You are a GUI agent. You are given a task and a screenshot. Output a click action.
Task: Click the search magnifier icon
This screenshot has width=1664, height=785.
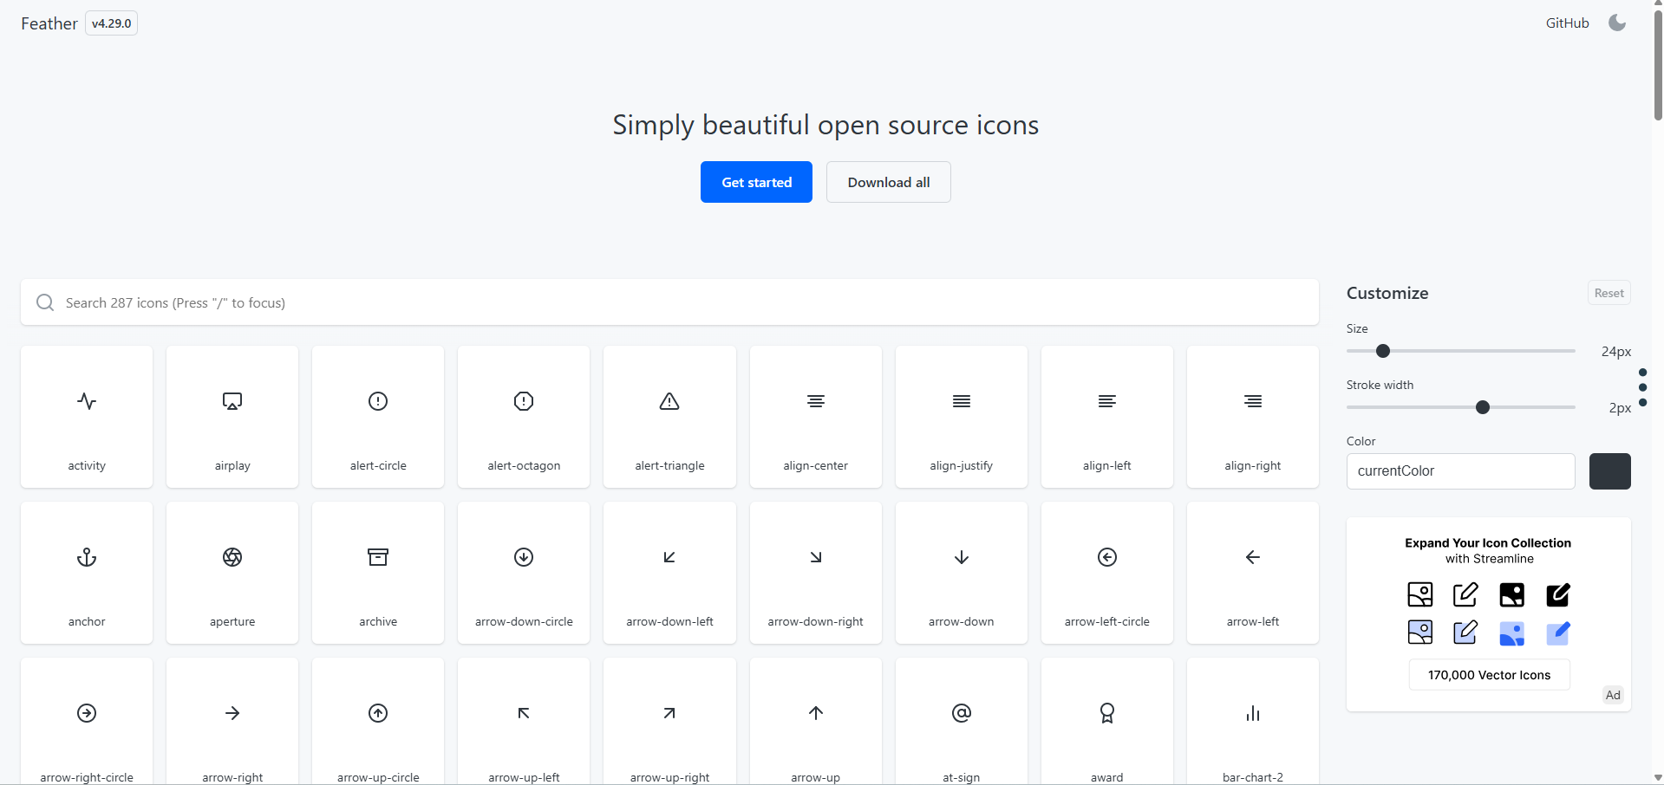(45, 302)
